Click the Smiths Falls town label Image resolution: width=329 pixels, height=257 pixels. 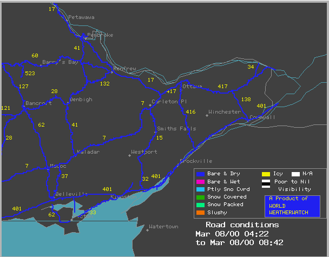click(176, 129)
